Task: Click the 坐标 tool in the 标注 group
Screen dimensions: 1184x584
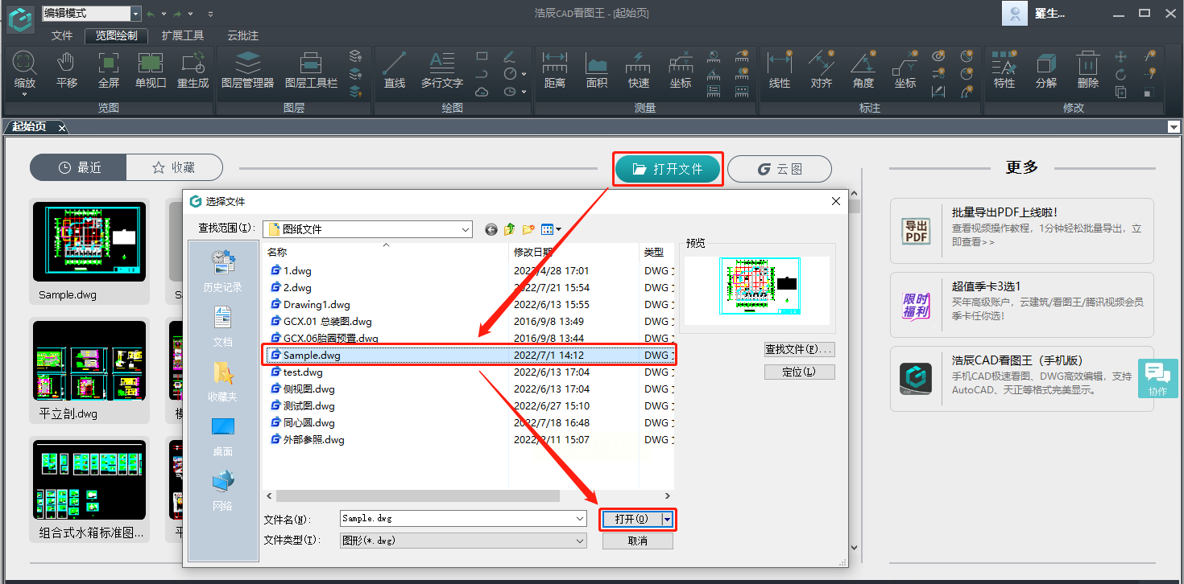Action: click(x=905, y=69)
